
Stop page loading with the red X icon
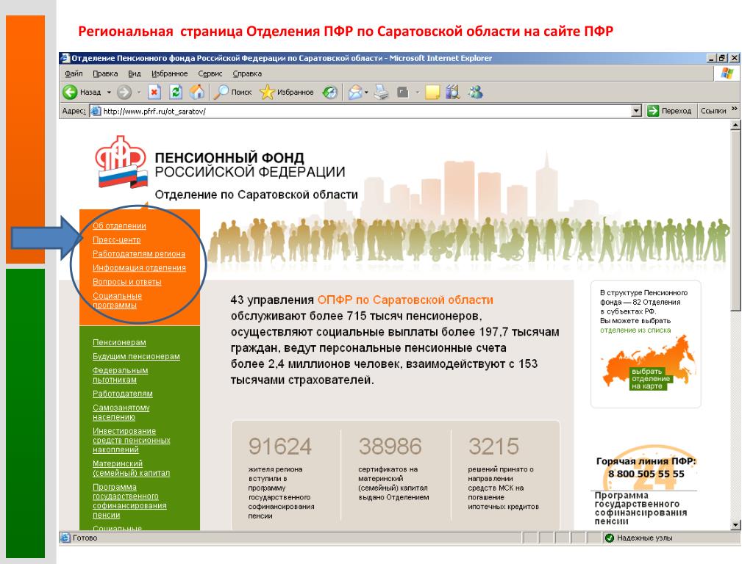tap(154, 92)
